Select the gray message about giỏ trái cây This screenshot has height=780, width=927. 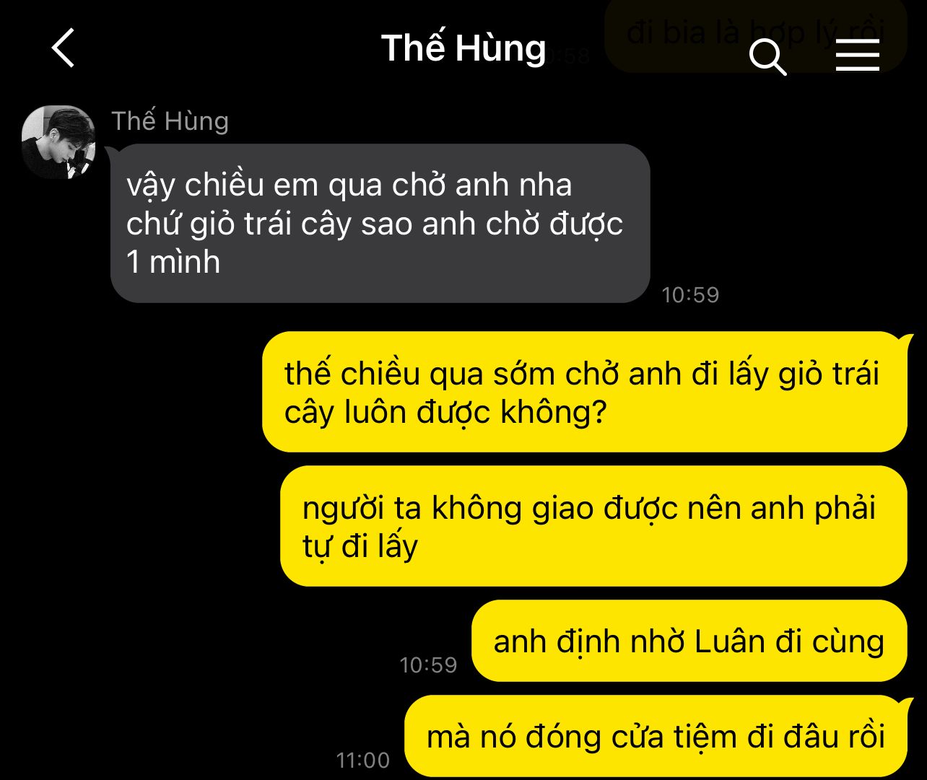pyautogui.click(x=380, y=223)
